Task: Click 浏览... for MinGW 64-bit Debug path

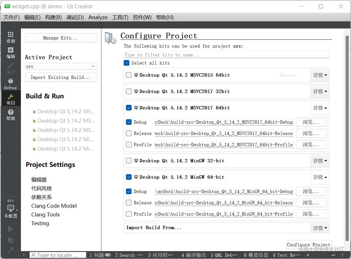Action: [x=311, y=191]
